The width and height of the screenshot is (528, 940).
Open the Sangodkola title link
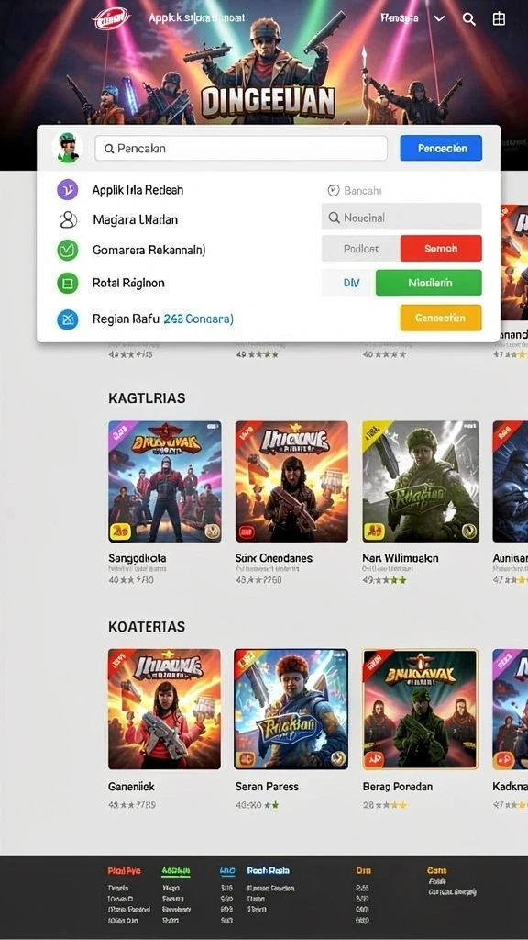point(137,557)
